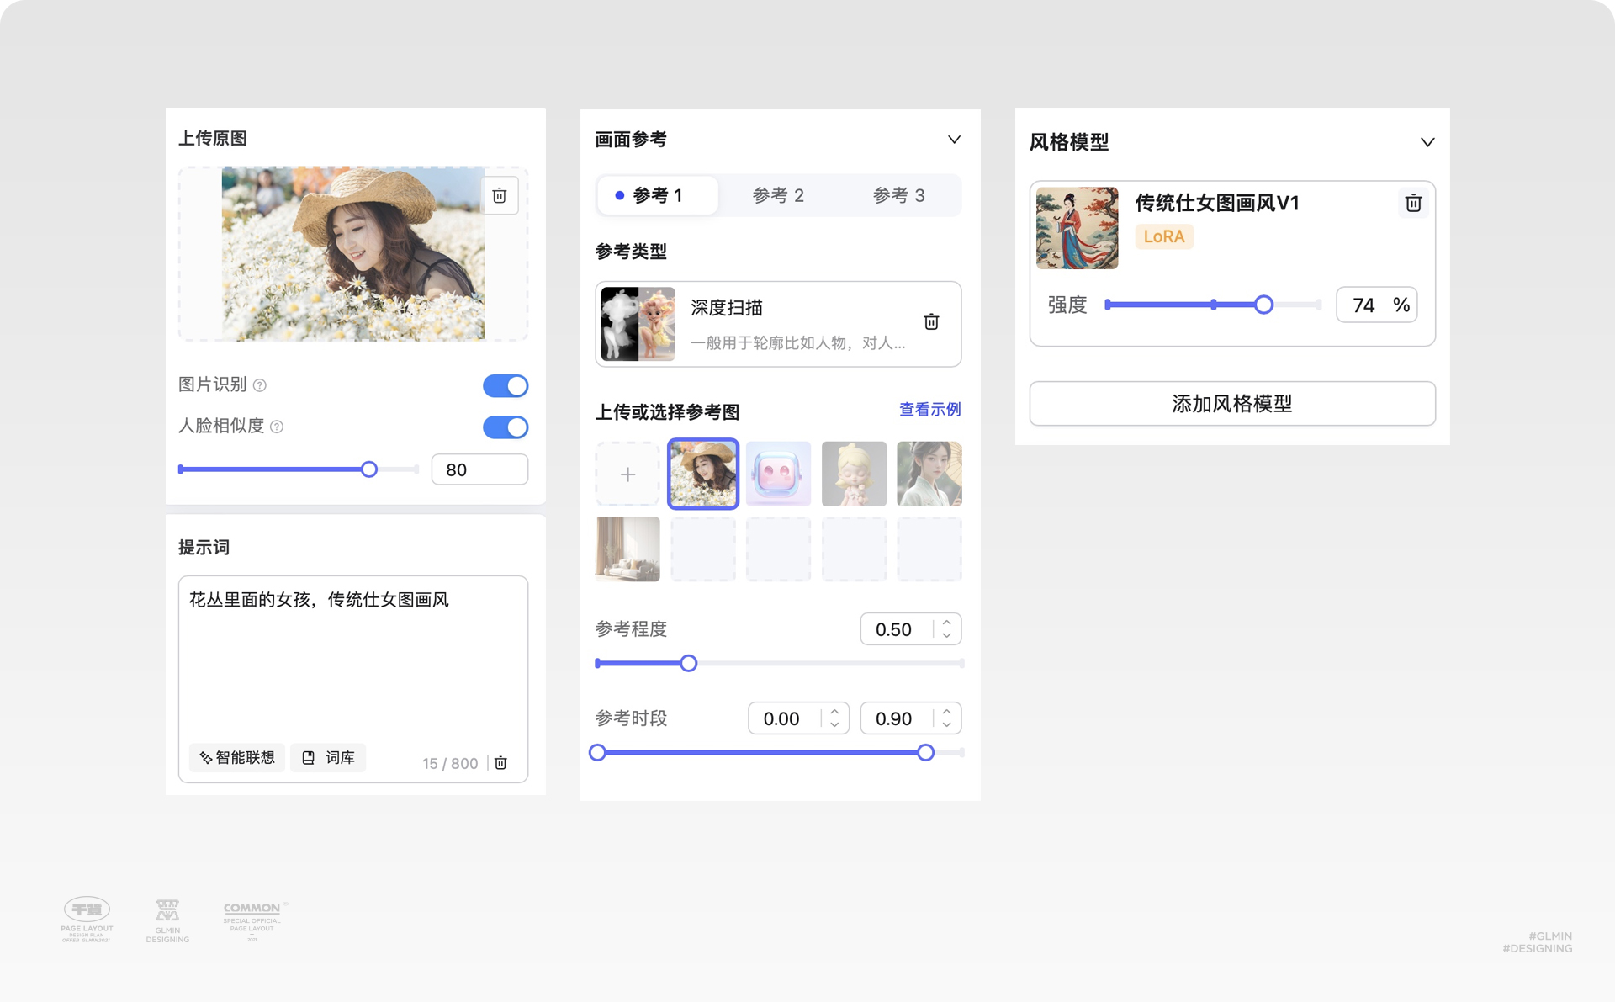The image size is (1615, 1002).
Task: Switch to the 参考 2 tab
Action: pos(778,195)
